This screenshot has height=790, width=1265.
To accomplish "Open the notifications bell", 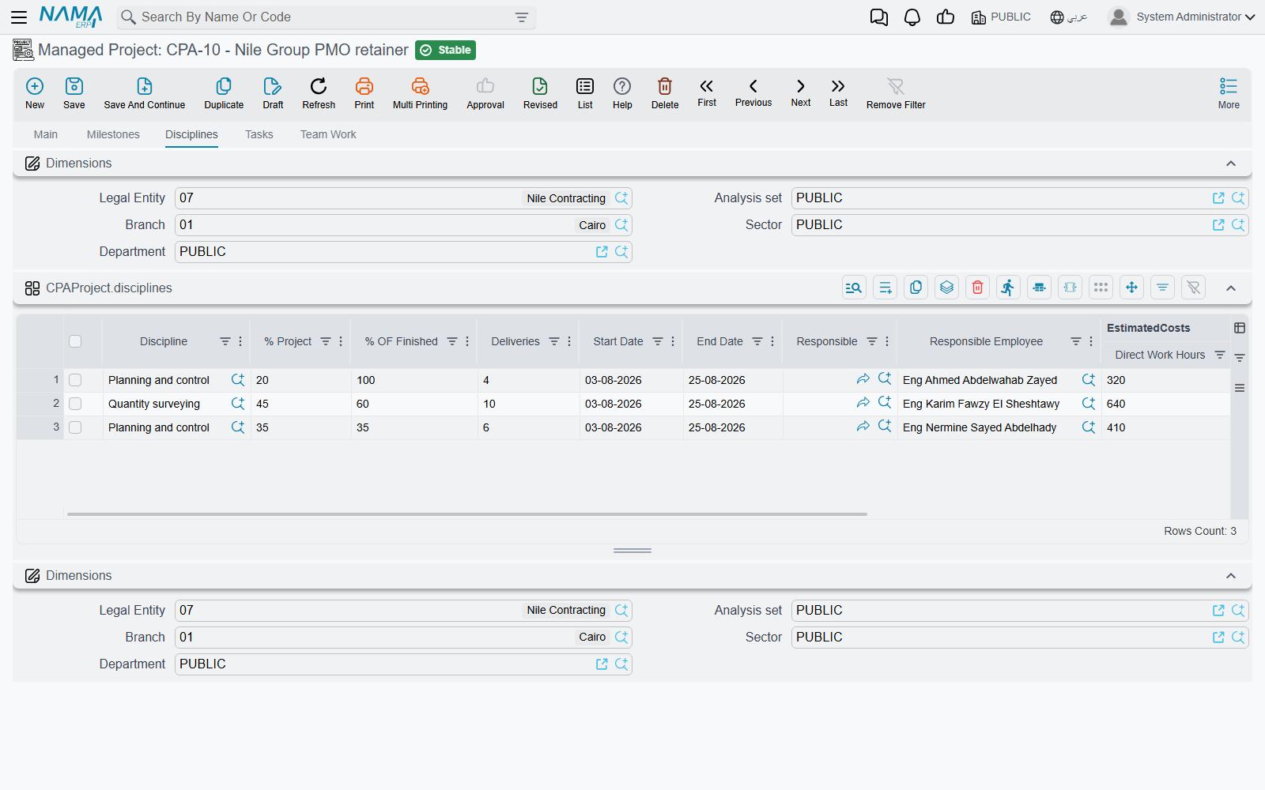I will coord(912,17).
